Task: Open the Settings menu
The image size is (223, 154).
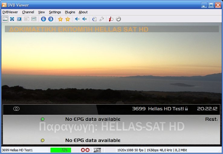Action: [55, 12]
